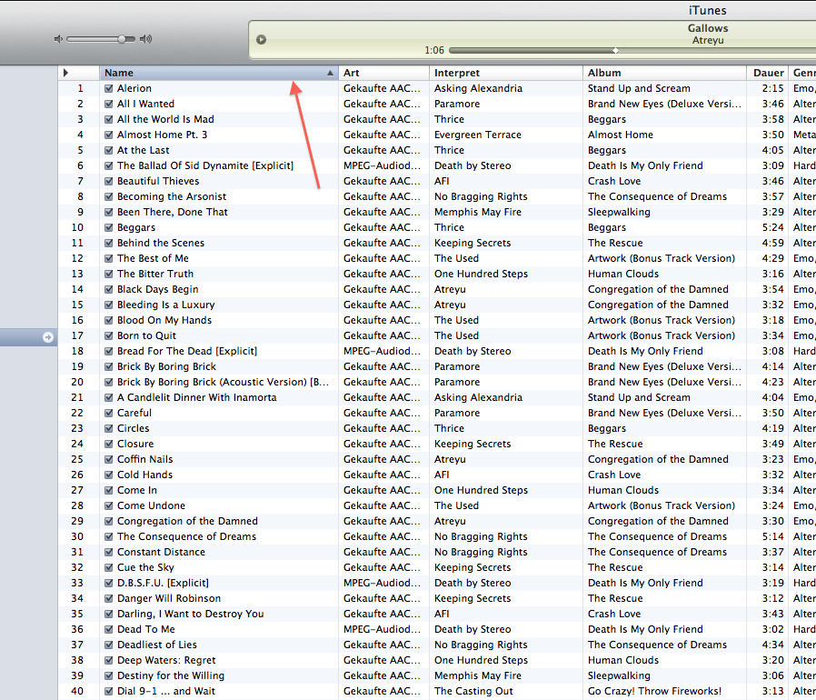Adjust the volume slider knob
This screenshot has height=700, width=816.
pos(122,39)
